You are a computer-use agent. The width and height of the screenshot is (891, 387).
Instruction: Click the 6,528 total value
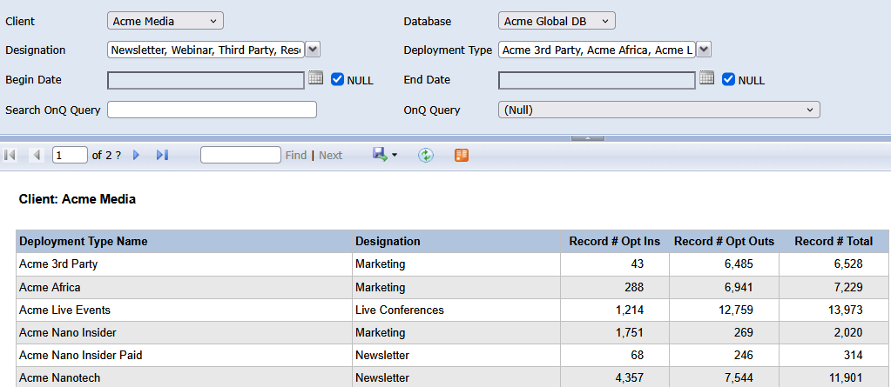[848, 264]
